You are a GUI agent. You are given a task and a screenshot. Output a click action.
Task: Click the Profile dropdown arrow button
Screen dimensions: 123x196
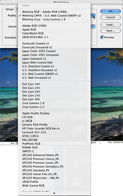pyautogui.click(x=93, y=16)
